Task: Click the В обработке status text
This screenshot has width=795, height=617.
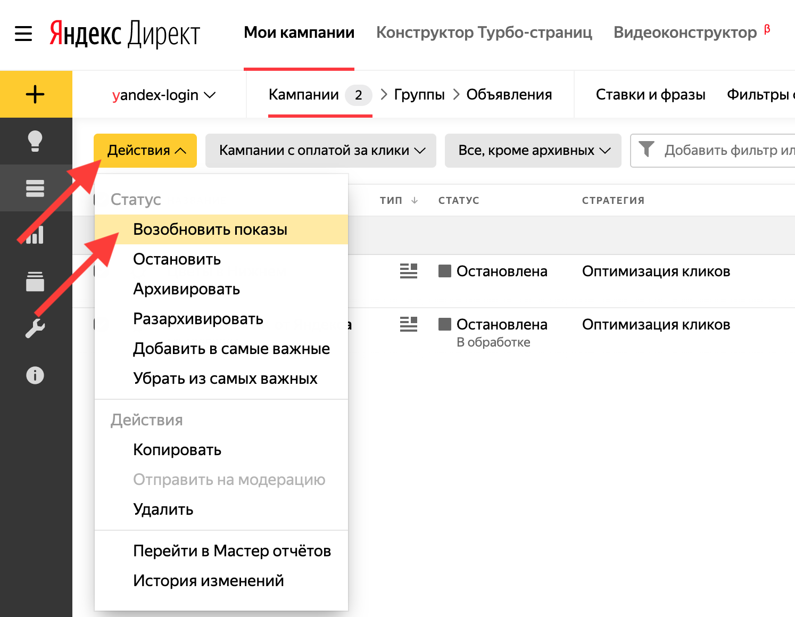Action: click(x=493, y=342)
